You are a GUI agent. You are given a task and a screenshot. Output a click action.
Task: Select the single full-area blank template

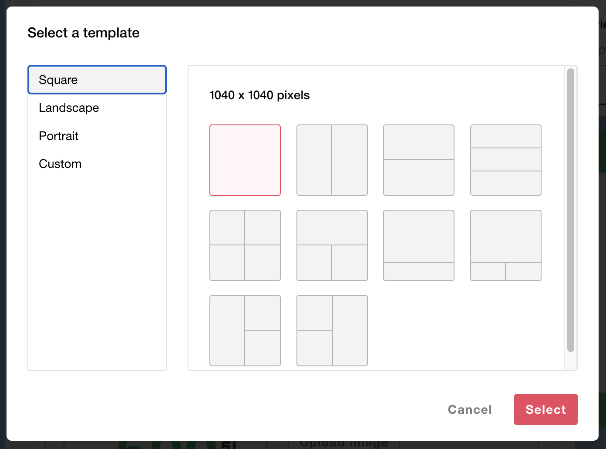pos(245,160)
